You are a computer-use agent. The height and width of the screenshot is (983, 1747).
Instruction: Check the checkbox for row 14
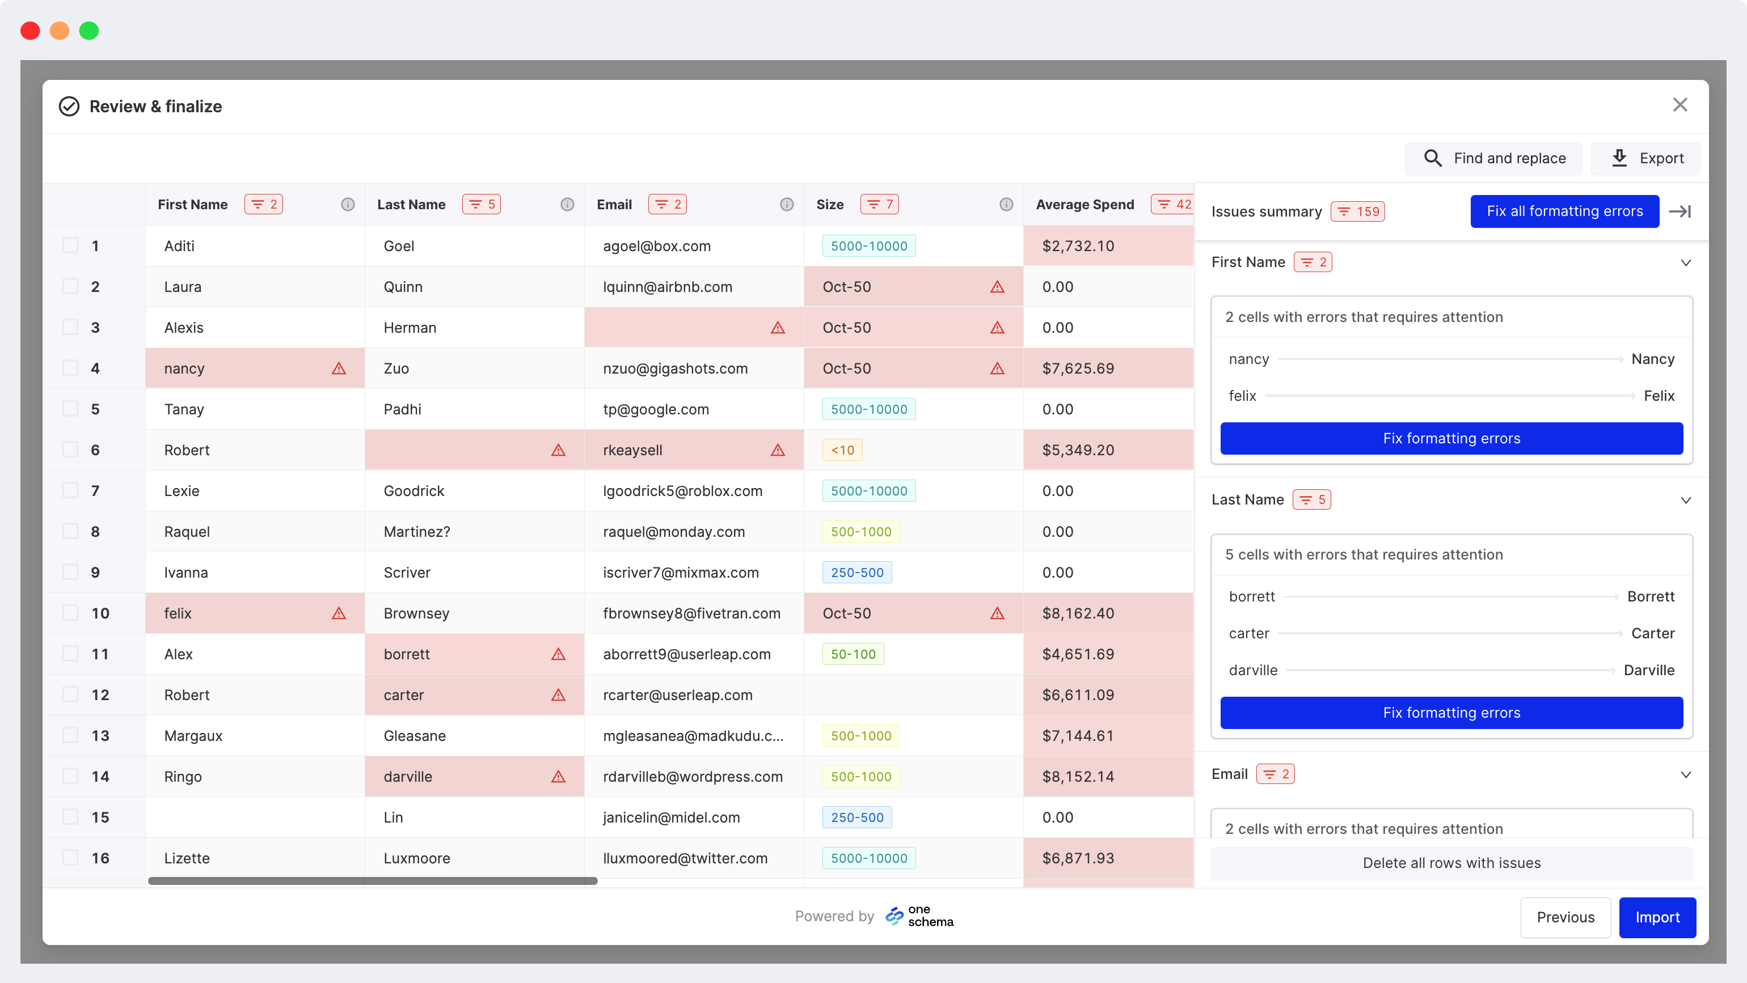point(70,776)
